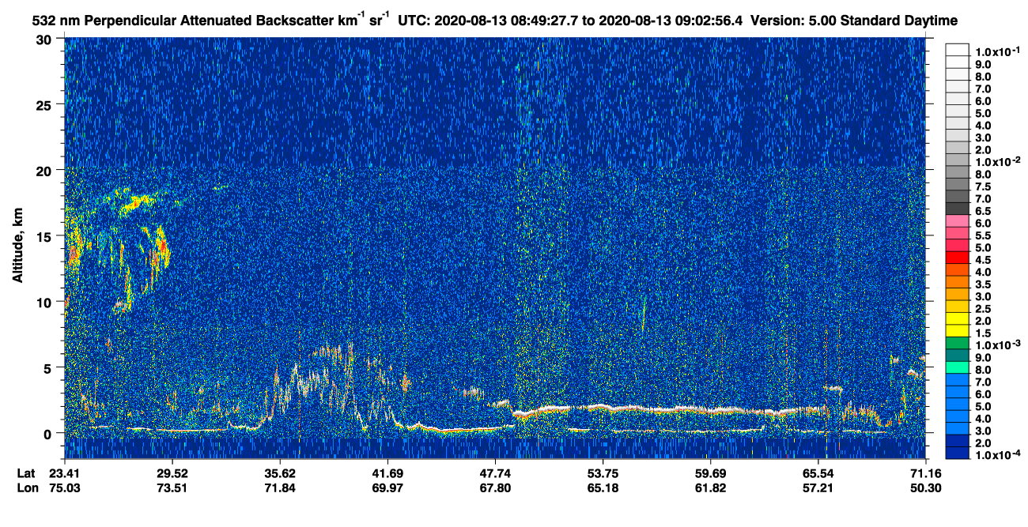Select the pink colorbar swatch at 5.5
This screenshot has width=1028, height=527.
pyautogui.click(x=958, y=235)
